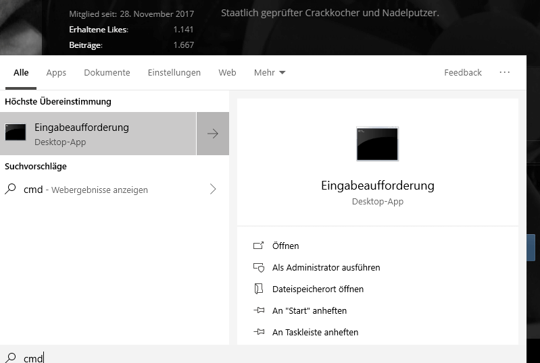Open the three-dots options menu
Viewport: 540px width, 363px height.
coord(505,72)
